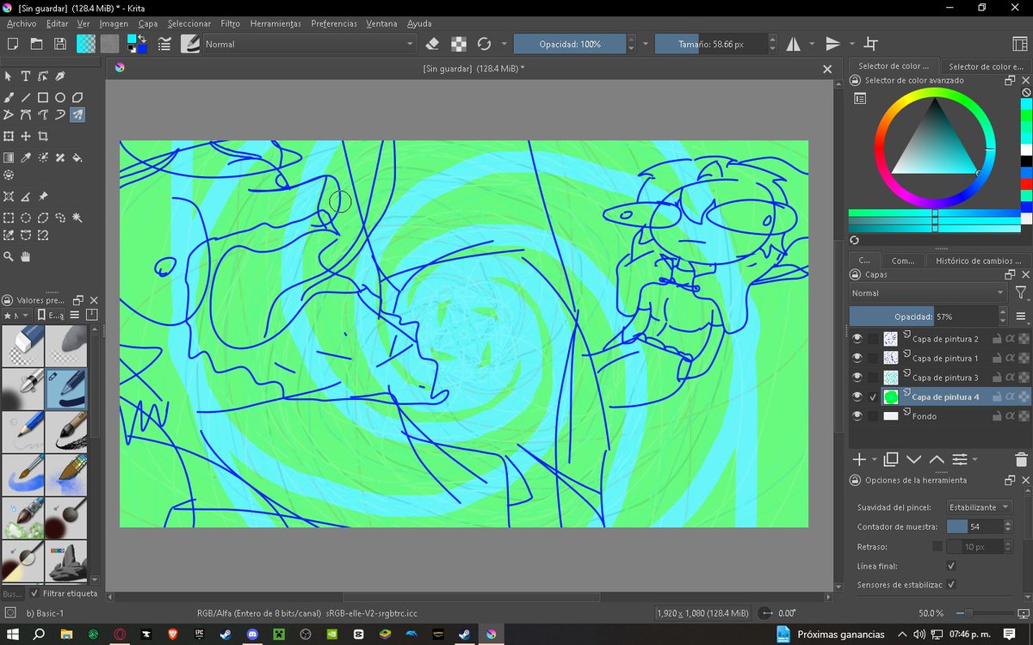Viewport: 1033px width, 645px height.
Task: Open brush editor settings button
Action: pyautogui.click(x=164, y=44)
